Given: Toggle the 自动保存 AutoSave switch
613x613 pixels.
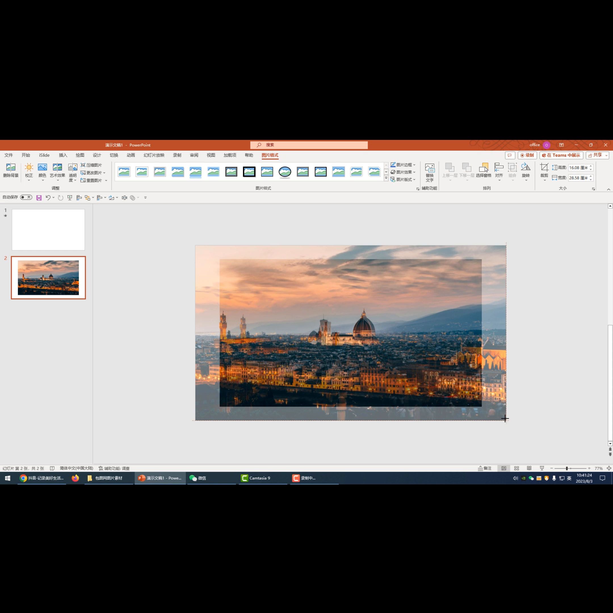Looking at the screenshot, I should [x=26, y=197].
